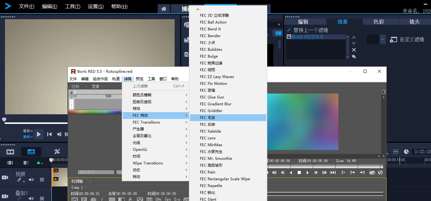Image resolution: width=431 pixels, height=201 pixels.
Task: Choose FEC 毛发 from the submenu
Action: (228, 117)
